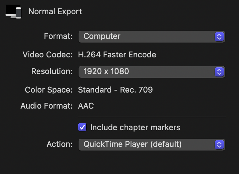Image resolution: width=239 pixels, height=174 pixels.
Task: Click the white phone in the devices icon
Action: pyautogui.click(x=18, y=13)
